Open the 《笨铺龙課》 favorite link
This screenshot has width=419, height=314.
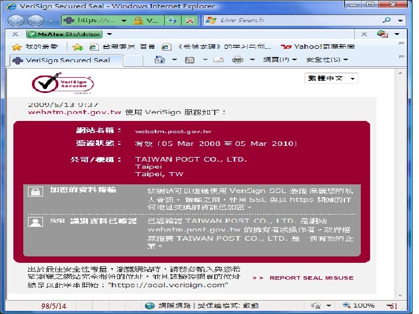216,47
